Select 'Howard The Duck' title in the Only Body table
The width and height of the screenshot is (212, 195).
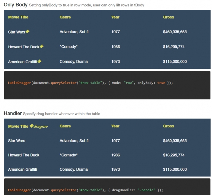(24, 47)
